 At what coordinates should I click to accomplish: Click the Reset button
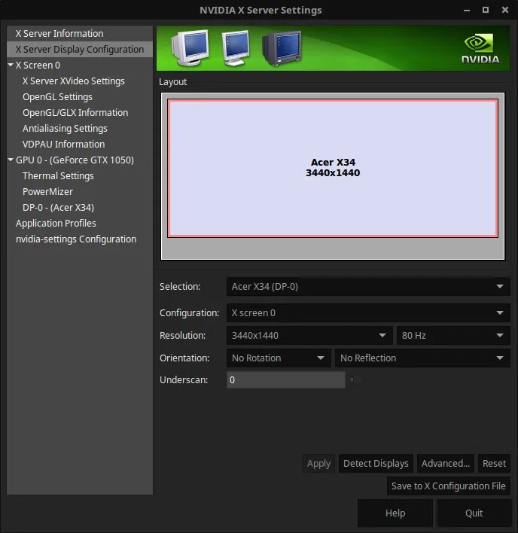(494, 463)
